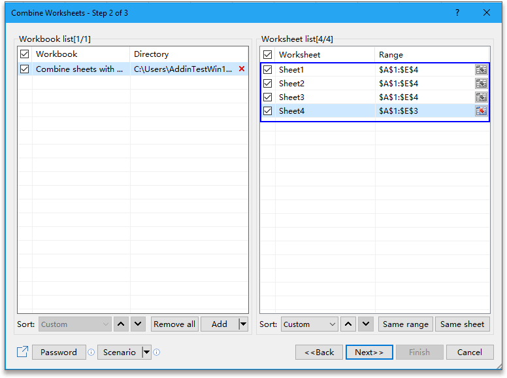Uncheck the Sheet2 checkbox
Viewport: 507px width, 378px height.
(267, 84)
